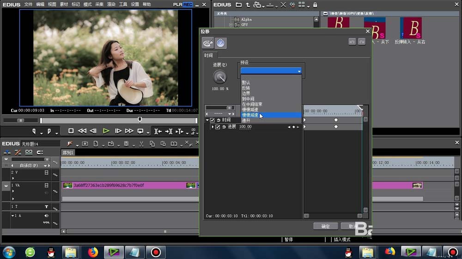Go up one folder level in effects panel

click(248, 5)
